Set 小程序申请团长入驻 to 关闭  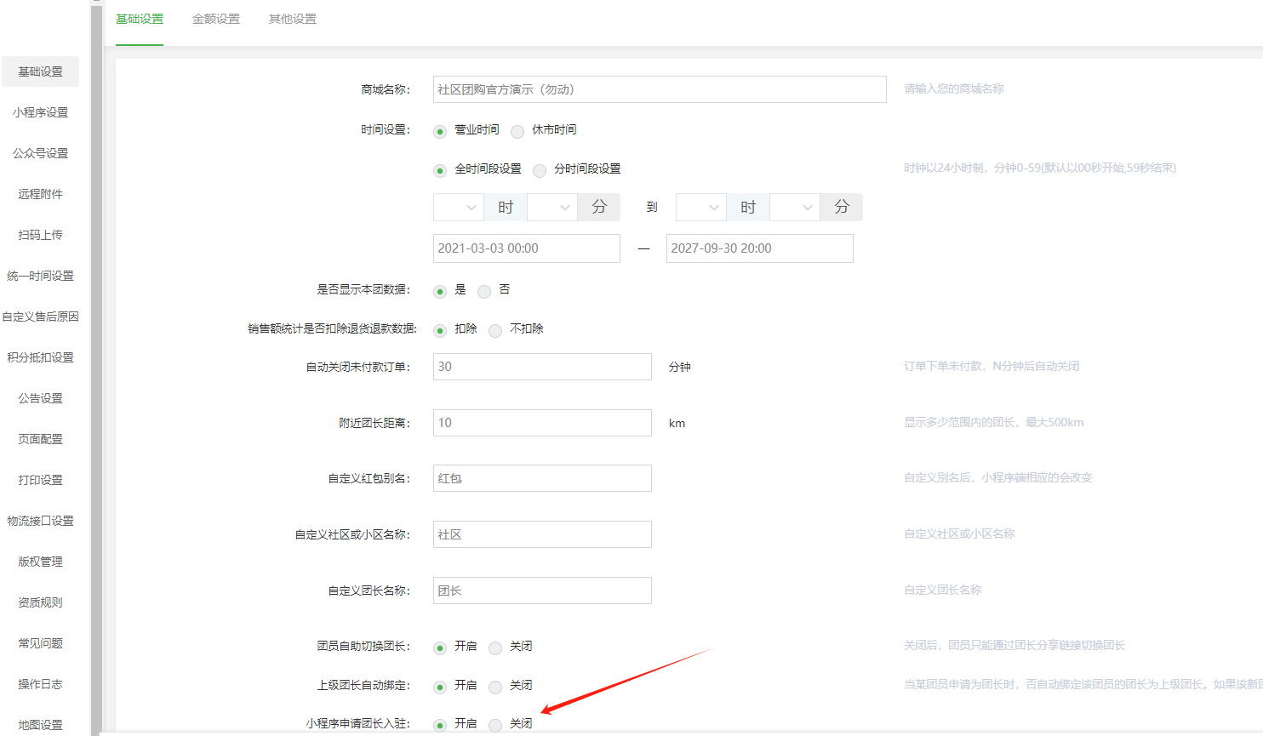point(495,725)
